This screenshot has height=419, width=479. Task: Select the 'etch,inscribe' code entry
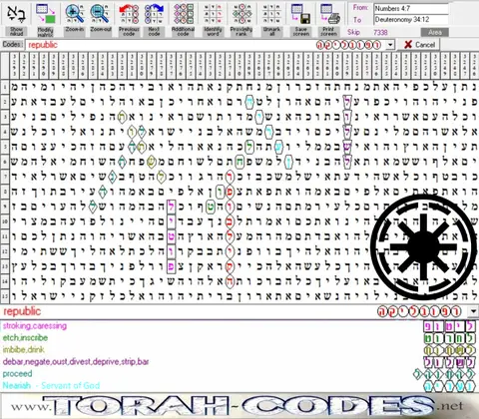pos(25,338)
